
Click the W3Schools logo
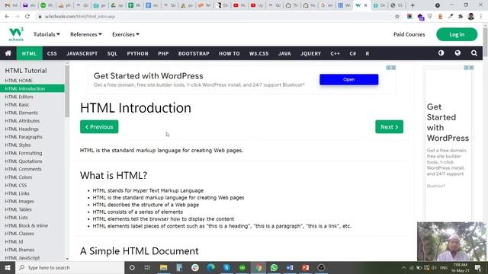16,34
